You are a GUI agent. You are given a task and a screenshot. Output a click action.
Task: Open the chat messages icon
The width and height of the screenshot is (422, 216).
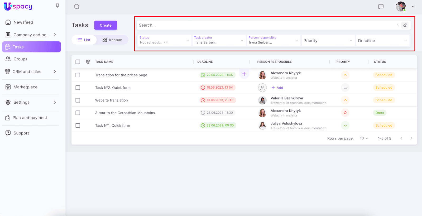pos(381,7)
